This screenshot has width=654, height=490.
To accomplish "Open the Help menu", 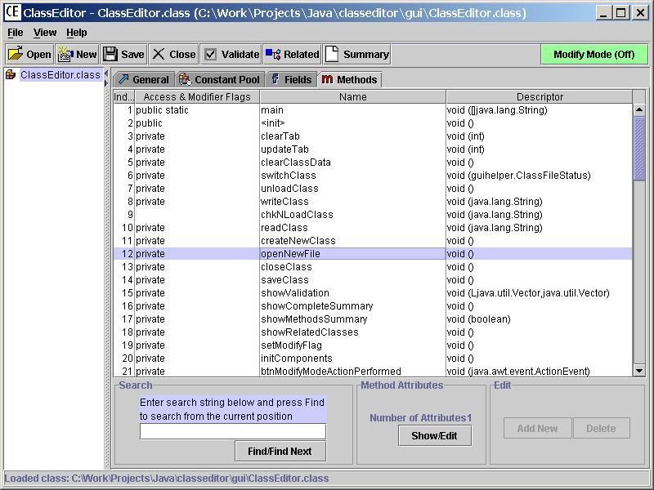I will click(76, 32).
